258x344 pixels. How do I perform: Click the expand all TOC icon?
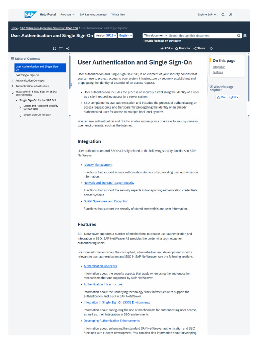[x=55, y=48]
